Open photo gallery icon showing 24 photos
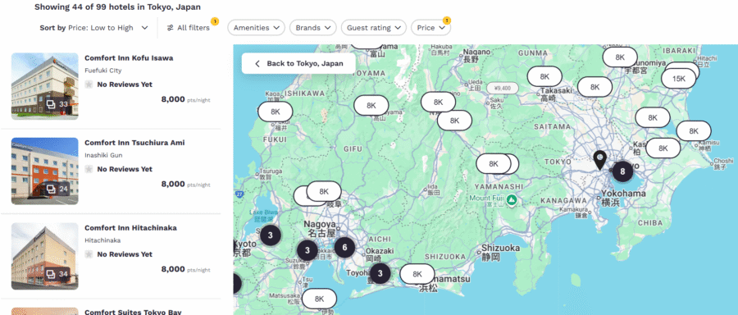 [57, 189]
